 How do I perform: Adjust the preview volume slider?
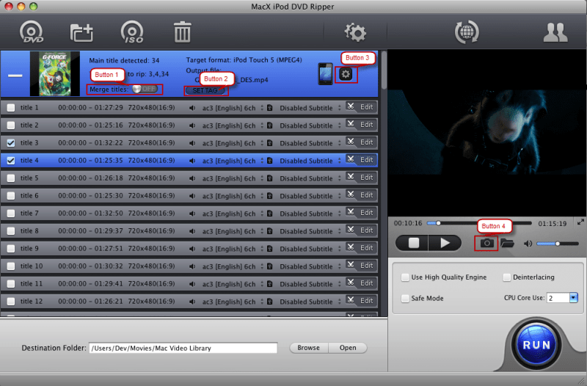point(558,244)
